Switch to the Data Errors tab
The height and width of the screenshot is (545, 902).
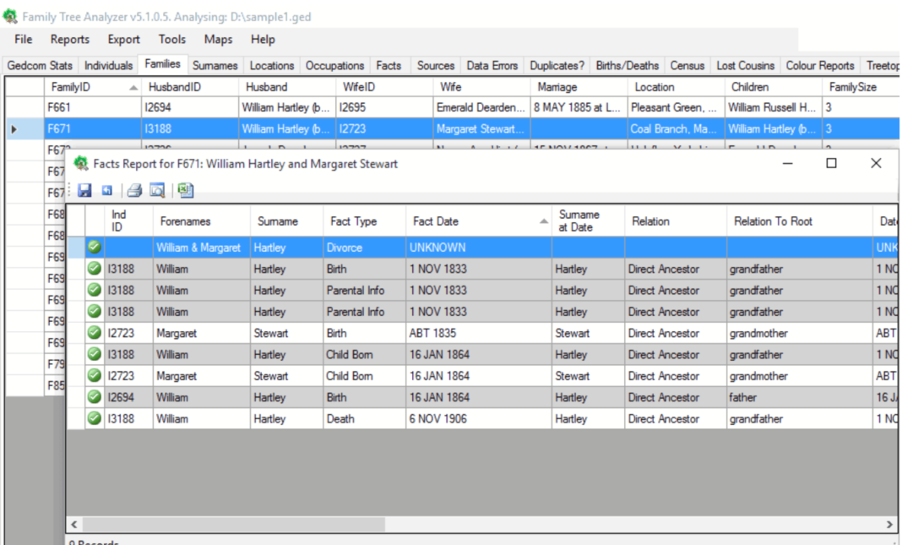492,65
